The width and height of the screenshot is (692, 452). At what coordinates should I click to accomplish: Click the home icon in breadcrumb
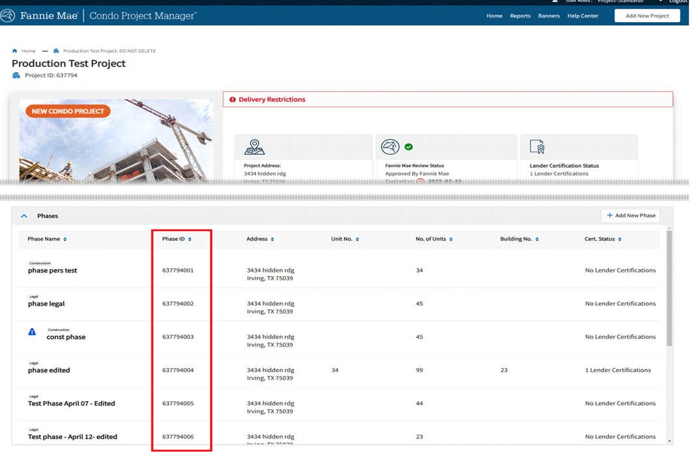14,51
